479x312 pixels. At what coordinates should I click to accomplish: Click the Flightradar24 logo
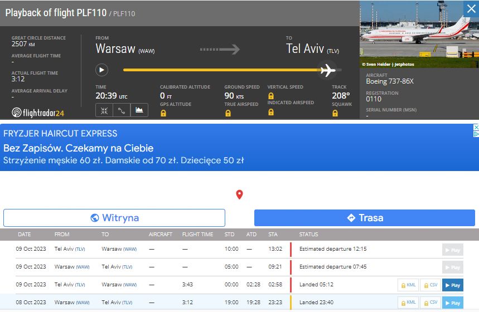click(38, 113)
